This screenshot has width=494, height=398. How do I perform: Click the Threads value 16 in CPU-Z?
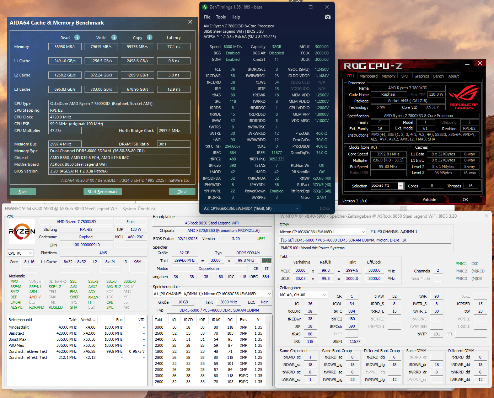coord(471,186)
